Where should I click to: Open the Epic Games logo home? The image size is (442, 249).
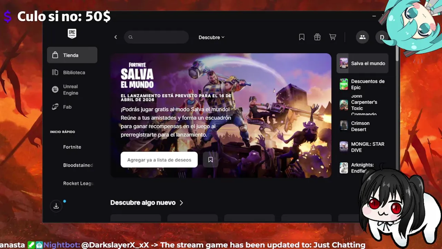click(72, 34)
